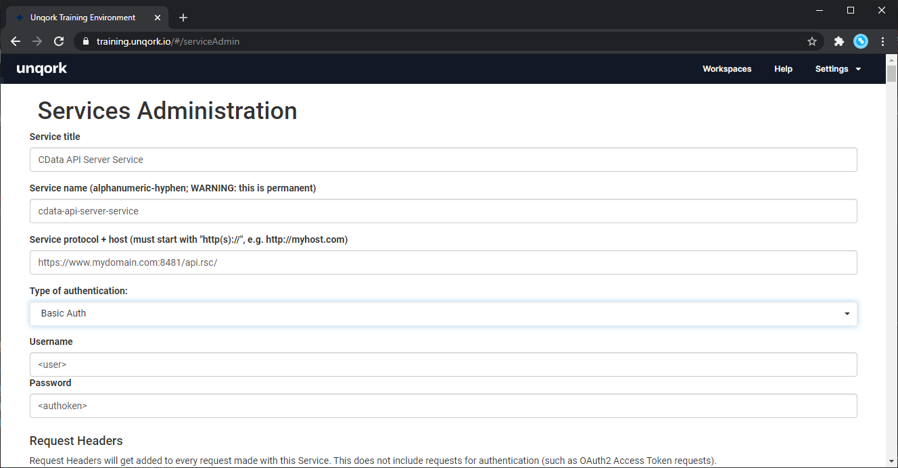Viewport: 898px width, 468px height.
Task: Open the Settings dropdown menu
Action: tap(838, 69)
